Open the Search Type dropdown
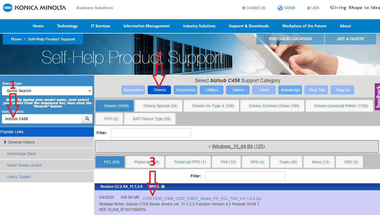Image resolution: width=380 pixels, height=215 pixels. (47, 91)
